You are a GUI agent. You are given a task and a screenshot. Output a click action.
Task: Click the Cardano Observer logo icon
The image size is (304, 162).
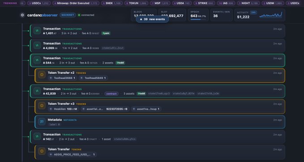coord(22,15)
